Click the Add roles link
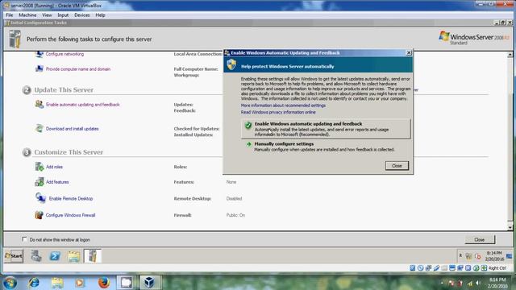Image resolution: width=516 pixels, height=290 pixels. pyautogui.click(x=54, y=167)
